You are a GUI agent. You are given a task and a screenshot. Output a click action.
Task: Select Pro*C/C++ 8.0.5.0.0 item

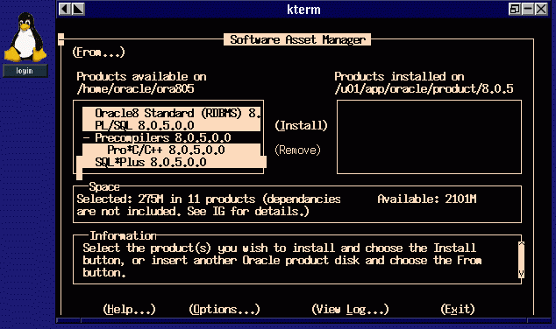(172, 150)
